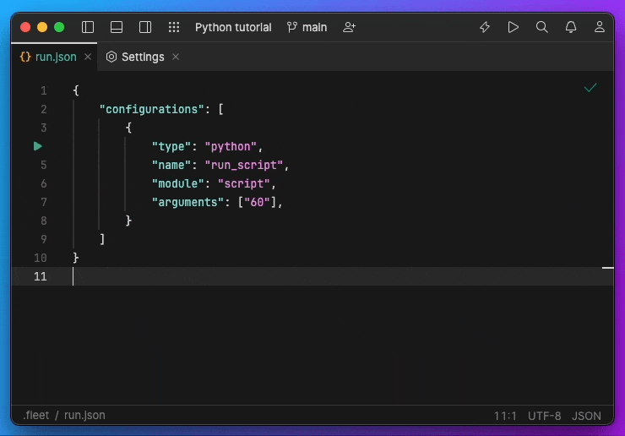
Task: Click the "run_script" value text
Action: point(244,165)
